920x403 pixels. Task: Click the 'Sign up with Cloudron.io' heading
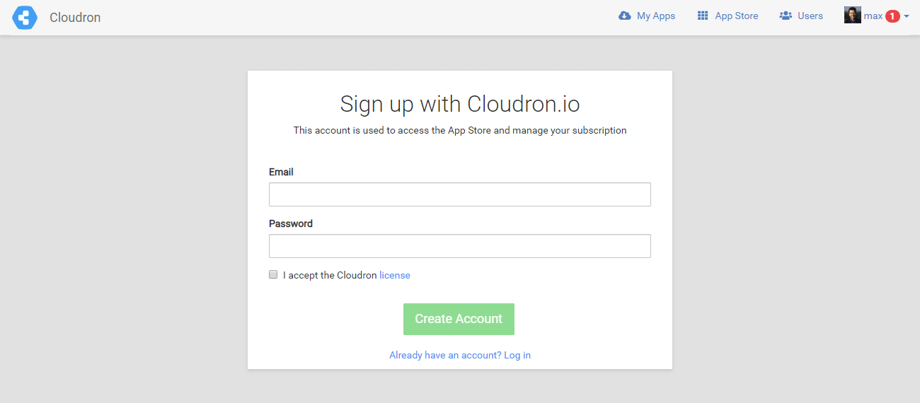click(x=460, y=104)
